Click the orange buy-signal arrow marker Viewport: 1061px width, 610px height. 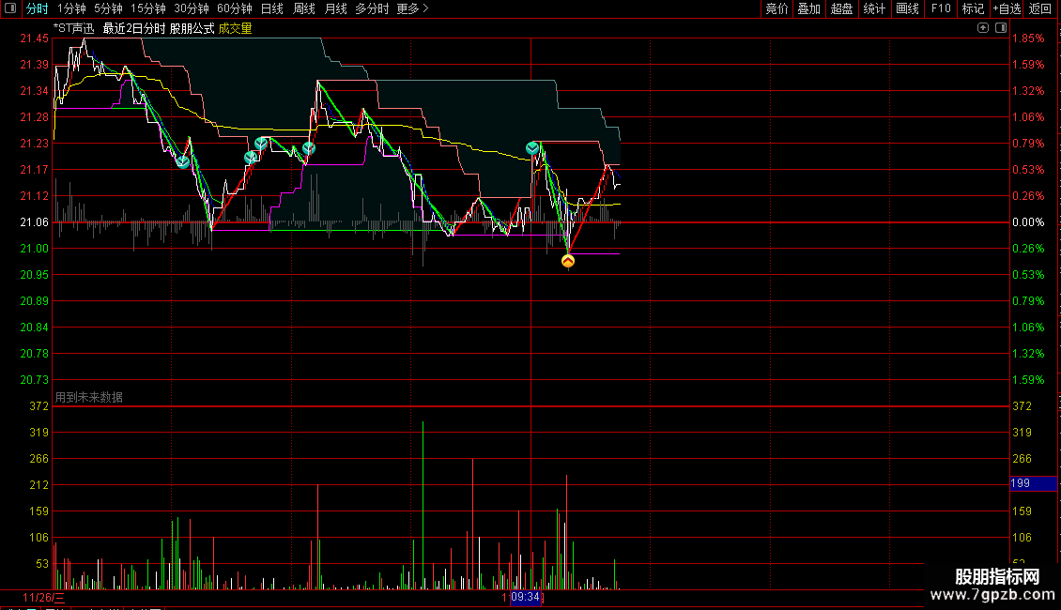coord(568,261)
